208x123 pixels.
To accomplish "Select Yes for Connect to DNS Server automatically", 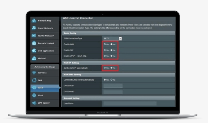I will click(105, 80).
